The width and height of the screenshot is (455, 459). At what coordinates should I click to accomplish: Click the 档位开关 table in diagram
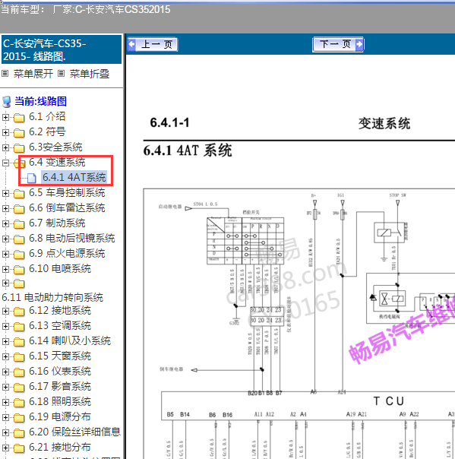click(x=245, y=241)
